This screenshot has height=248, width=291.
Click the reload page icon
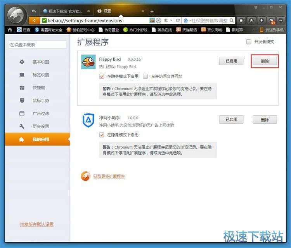coord(178,21)
